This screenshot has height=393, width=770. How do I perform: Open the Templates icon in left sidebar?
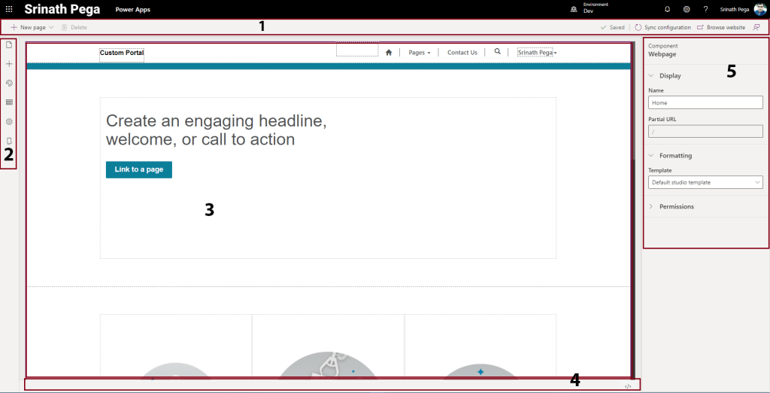pos(9,102)
